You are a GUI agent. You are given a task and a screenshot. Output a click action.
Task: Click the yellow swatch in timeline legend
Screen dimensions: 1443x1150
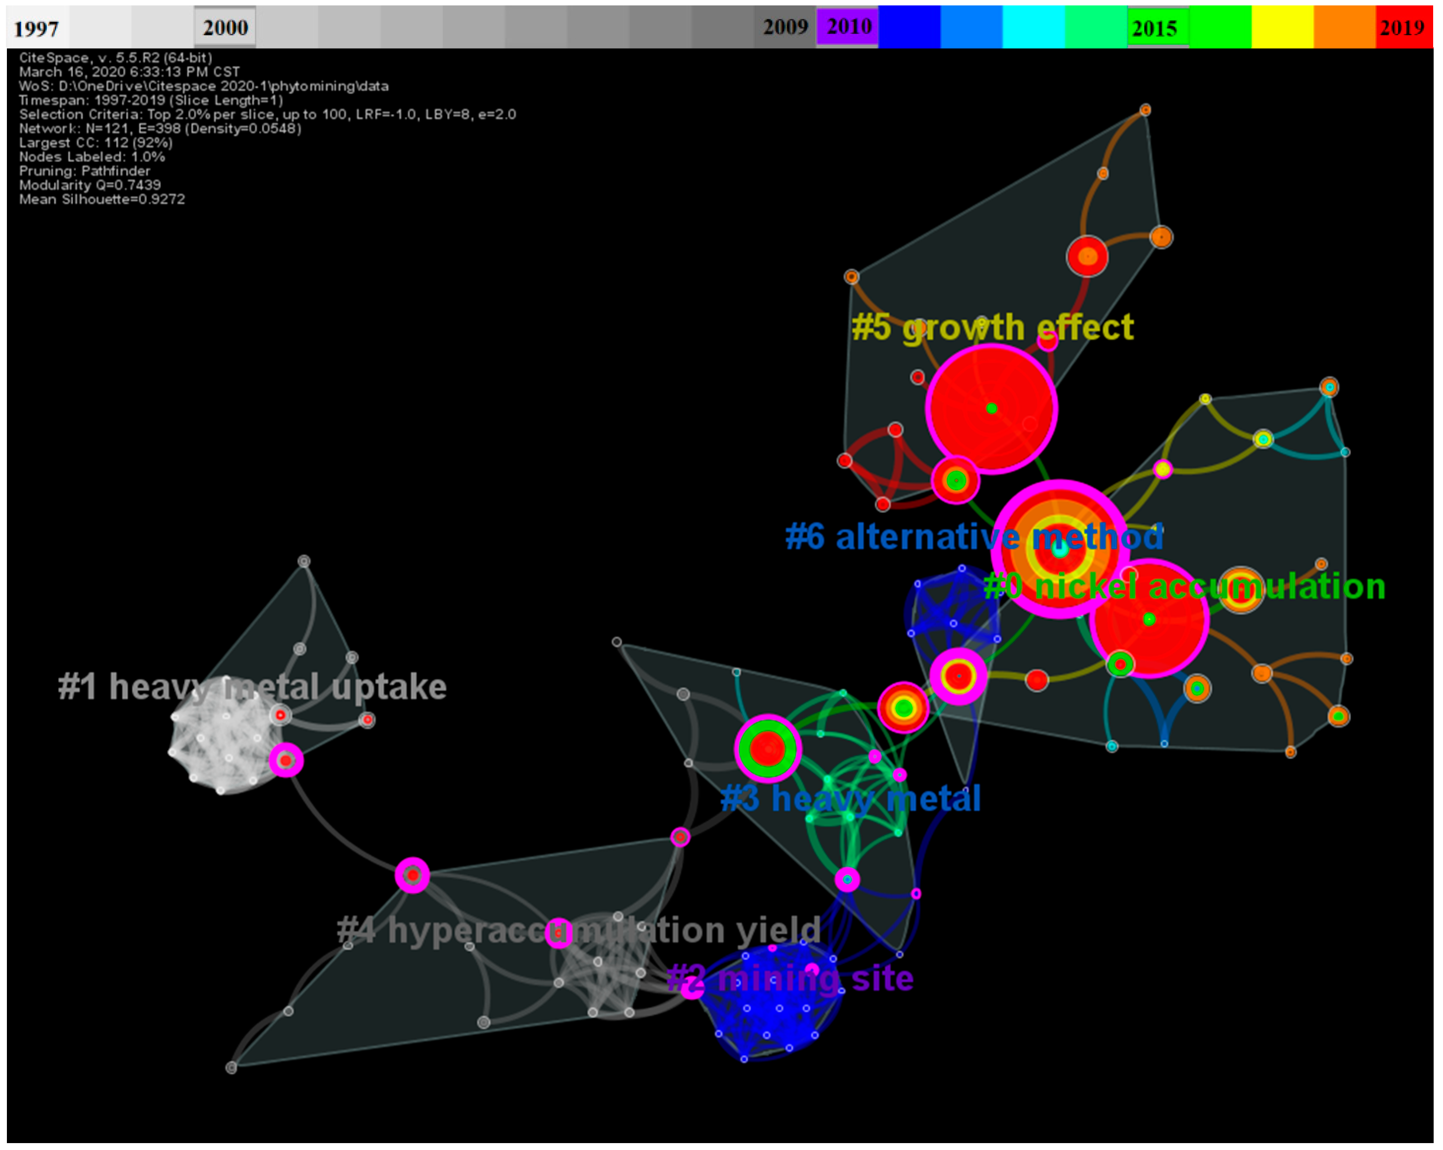point(1282,28)
